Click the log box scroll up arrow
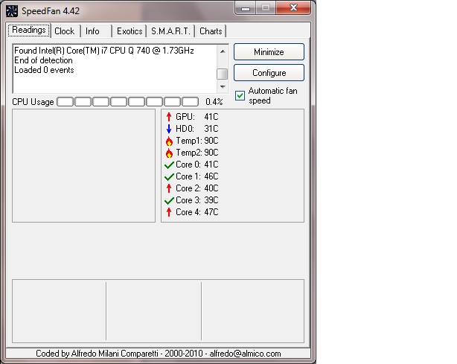Image resolution: width=457 pixels, height=364 pixels. (223, 51)
